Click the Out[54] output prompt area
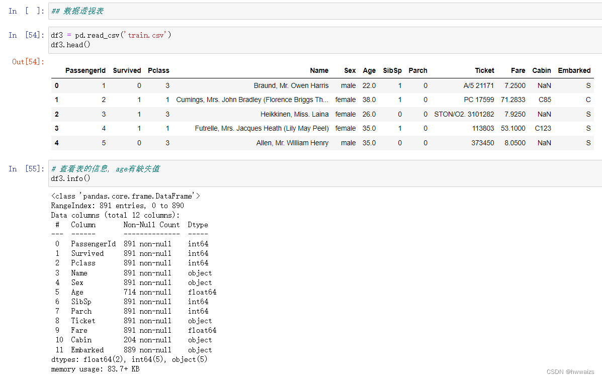 [28, 62]
